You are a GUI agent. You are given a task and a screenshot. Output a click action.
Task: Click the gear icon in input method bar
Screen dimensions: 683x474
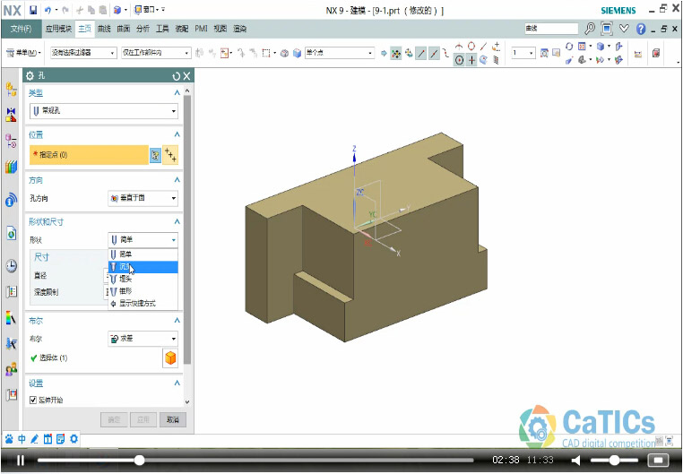73,439
